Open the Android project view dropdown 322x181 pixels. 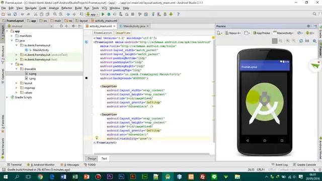point(30,26)
